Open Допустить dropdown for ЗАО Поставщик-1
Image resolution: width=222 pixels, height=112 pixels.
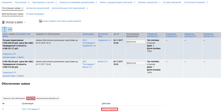(x=135, y=63)
